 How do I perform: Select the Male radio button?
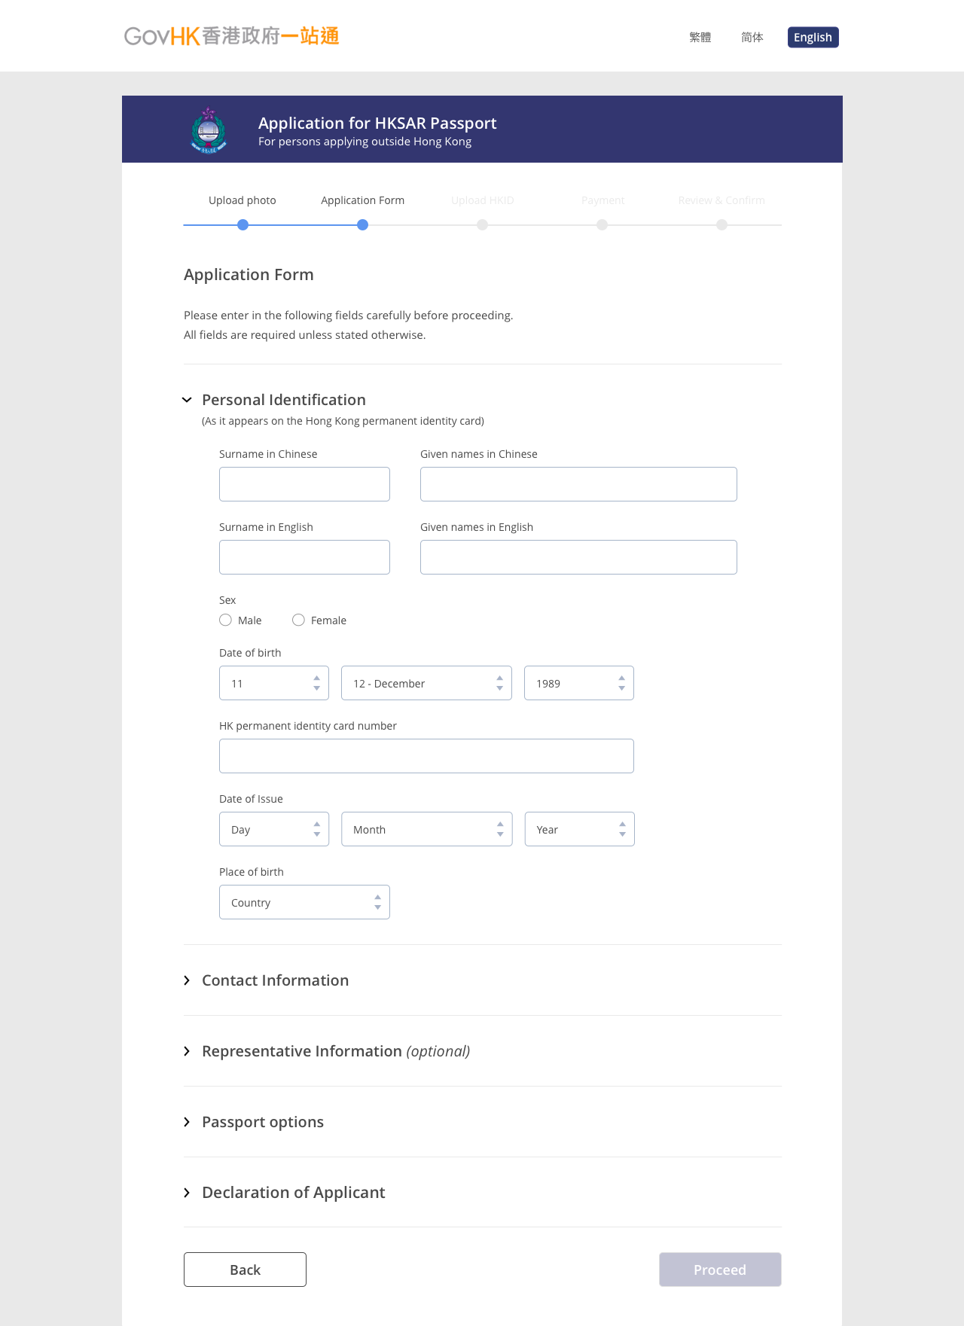226,620
